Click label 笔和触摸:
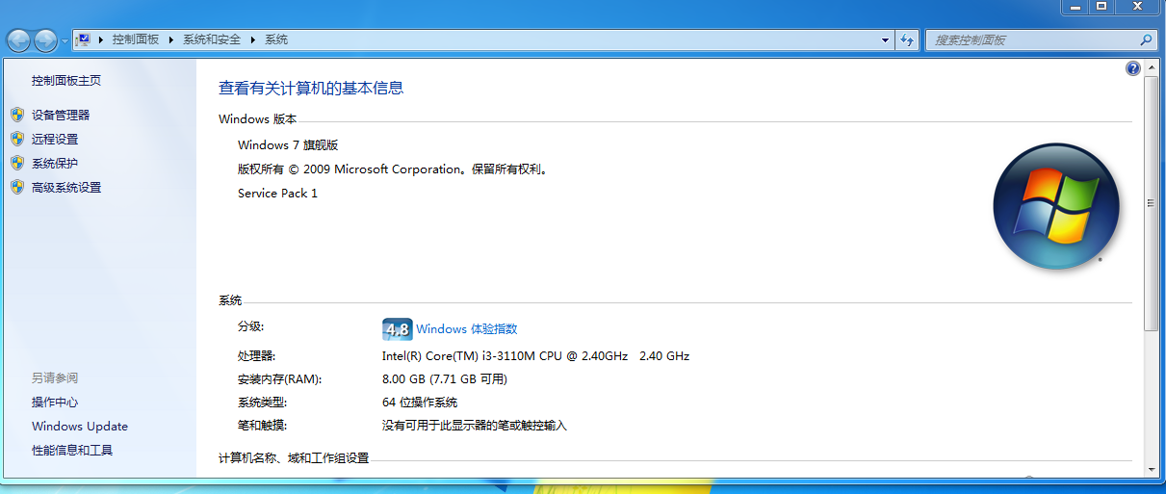This screenshot has height=494, width=1166. point(262,426)
